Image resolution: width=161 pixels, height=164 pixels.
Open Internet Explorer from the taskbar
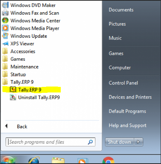pos(34,160)
